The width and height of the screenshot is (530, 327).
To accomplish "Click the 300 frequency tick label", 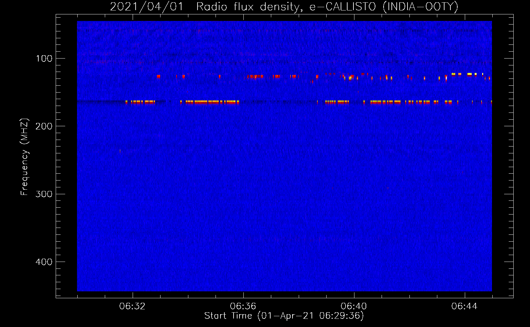I will pos(44,194).
